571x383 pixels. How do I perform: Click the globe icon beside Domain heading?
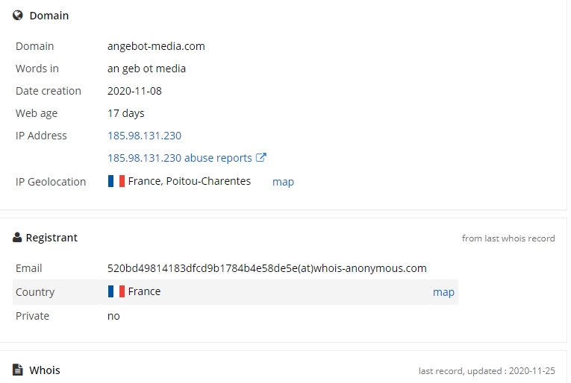pyautogui.click(x=18, y=15)
